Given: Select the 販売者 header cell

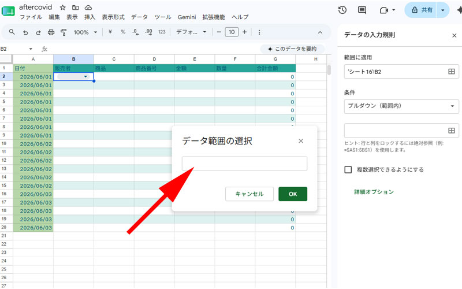Looking at the screenshot, I should coord(74,68).
